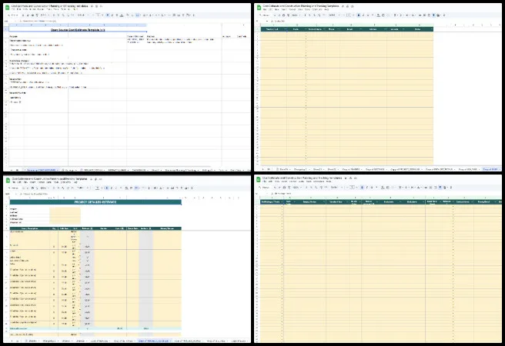Click search icon in top-left window toolbar
Image resolution: width=505 pixels, height=346 pixels.
(7, 15)
